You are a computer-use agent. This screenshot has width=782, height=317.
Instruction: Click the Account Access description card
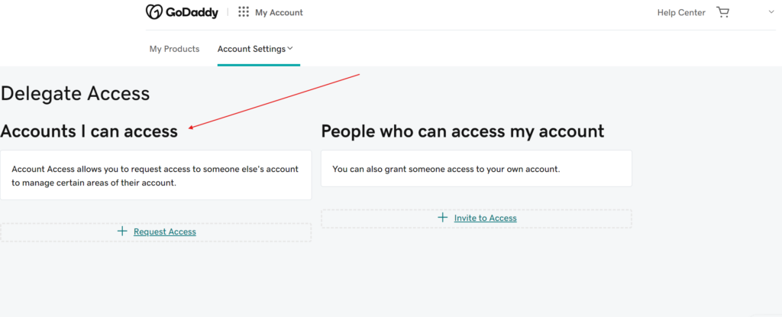pyautogui.click(x=156, y=175)
